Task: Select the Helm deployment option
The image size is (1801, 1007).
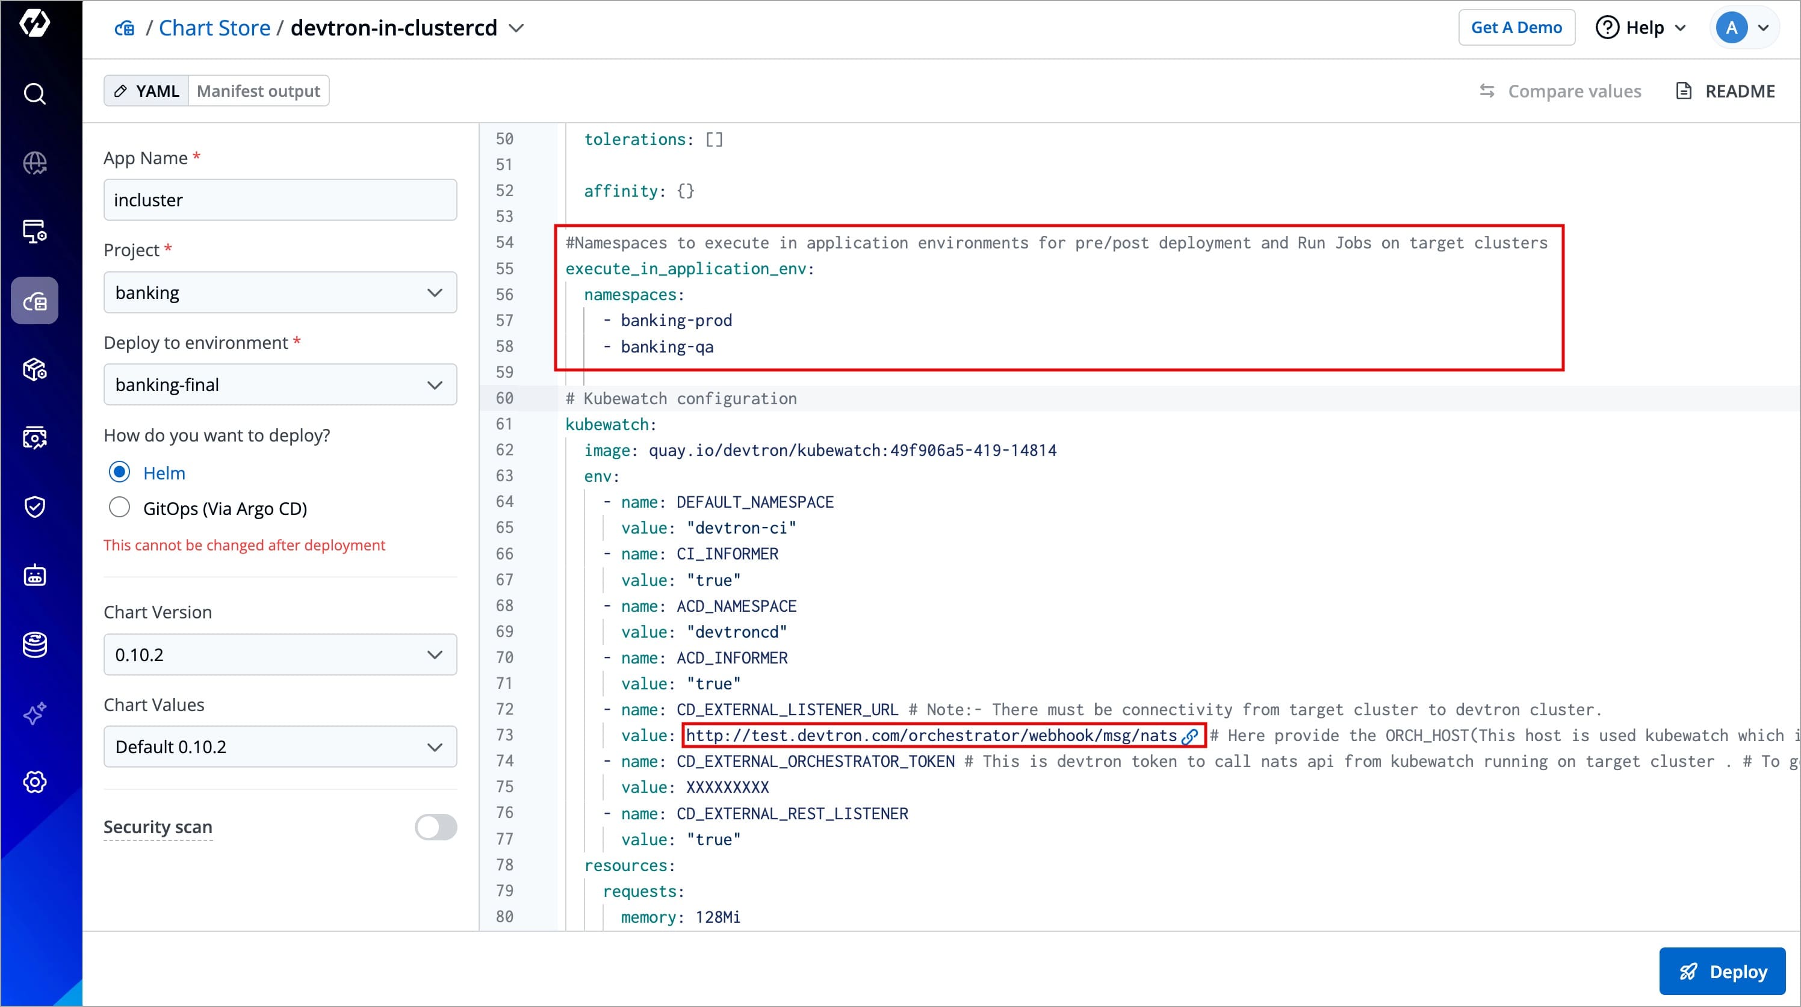Action: (120, 472)
